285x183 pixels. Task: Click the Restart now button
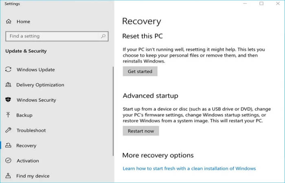141,131
